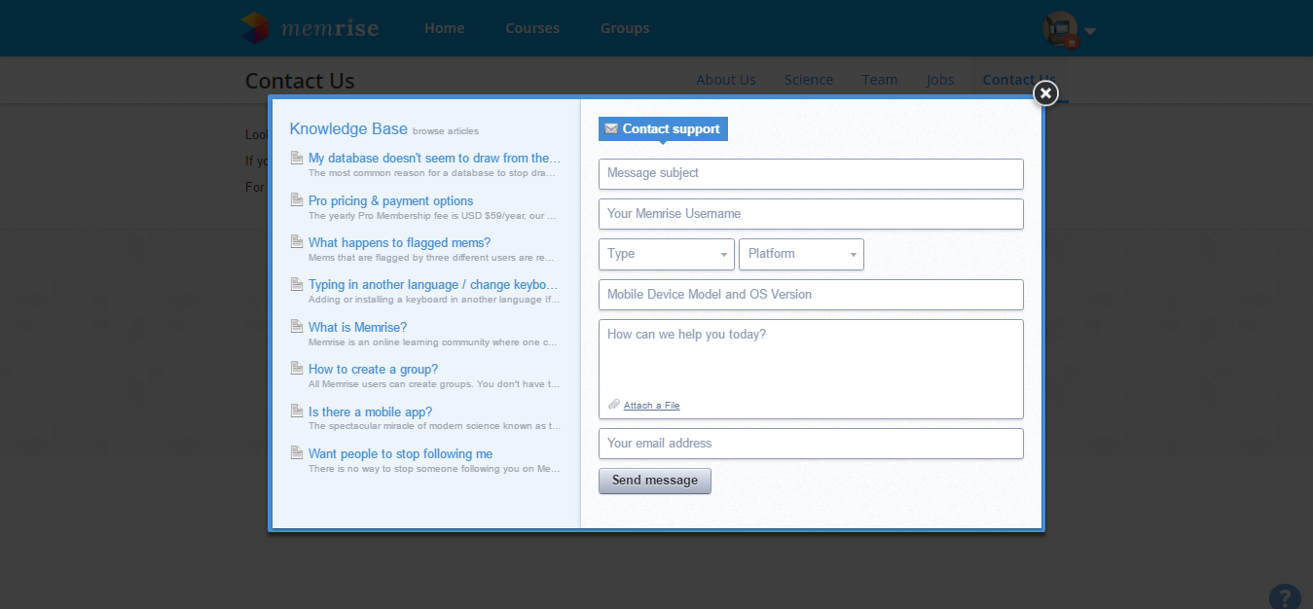Click the Message subject field
This screenshot has width=1313, height=609.
tap(811, 174)
